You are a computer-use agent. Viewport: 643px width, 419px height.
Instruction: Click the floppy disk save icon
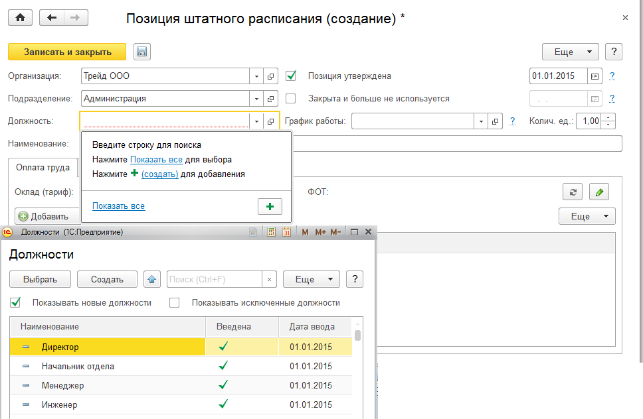click(x=142, y=52)
